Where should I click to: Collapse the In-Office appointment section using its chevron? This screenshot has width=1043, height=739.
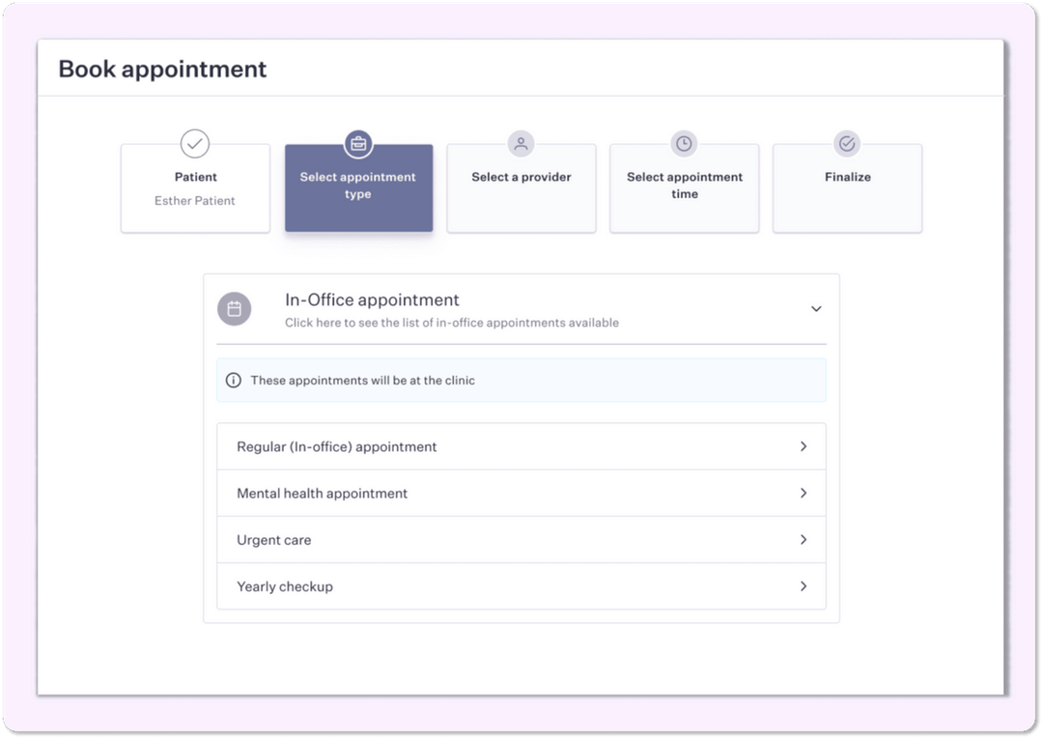point(816,309)
